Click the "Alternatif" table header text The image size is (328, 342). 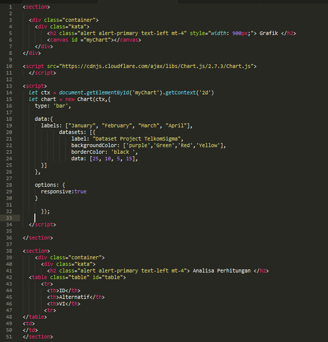(75, 297)
